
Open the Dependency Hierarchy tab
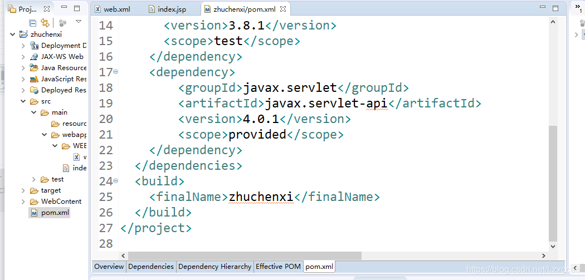[215, 267]
